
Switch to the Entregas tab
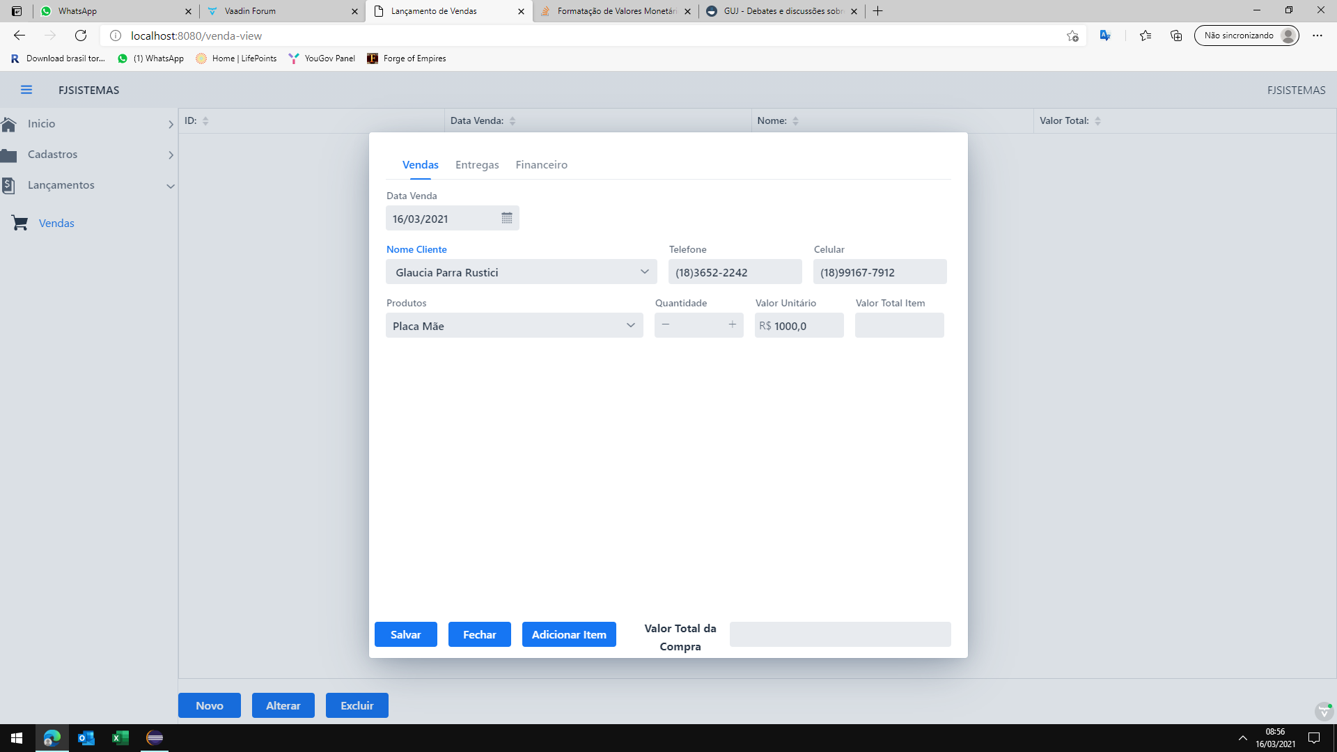point(477,165)
